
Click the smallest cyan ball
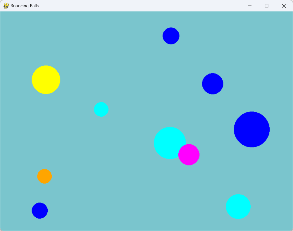(x=101, y=109)
